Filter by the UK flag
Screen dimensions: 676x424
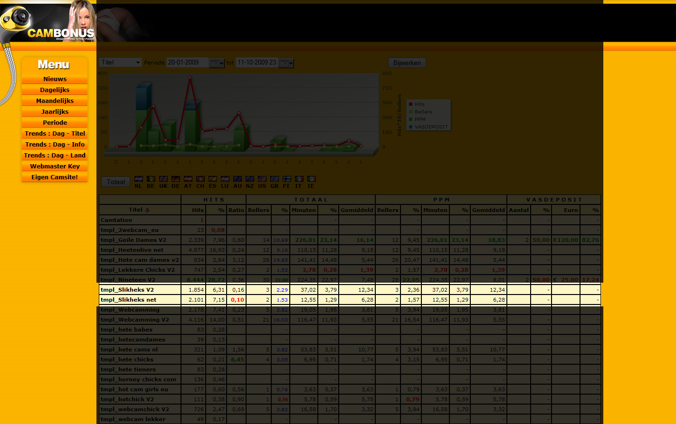pos(163,179)
